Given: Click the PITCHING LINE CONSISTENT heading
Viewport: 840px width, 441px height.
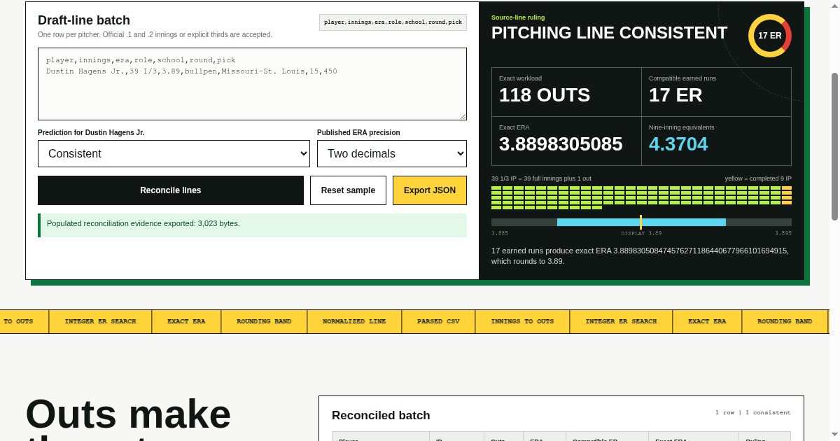Looking at the screenshot, I should 609,33.
